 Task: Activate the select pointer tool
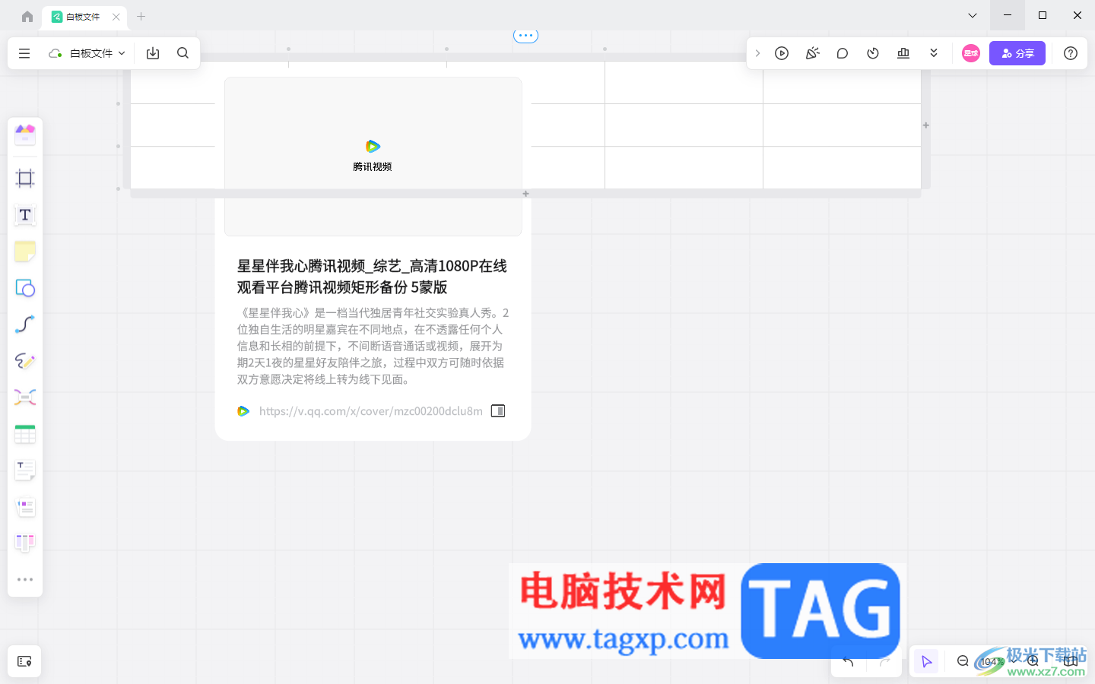pyautogui.click(x=926, y=661)
